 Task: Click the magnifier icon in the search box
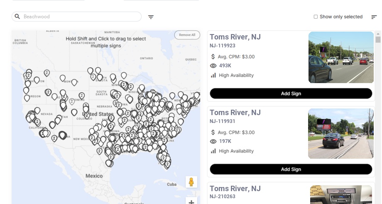point(17,17)
